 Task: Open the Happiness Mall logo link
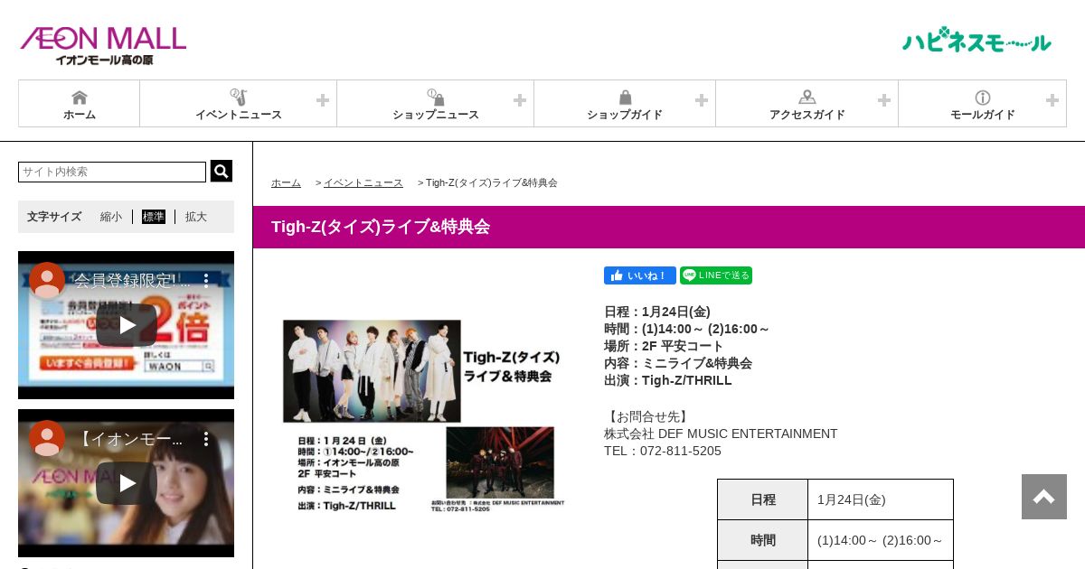tap(976, 40)
